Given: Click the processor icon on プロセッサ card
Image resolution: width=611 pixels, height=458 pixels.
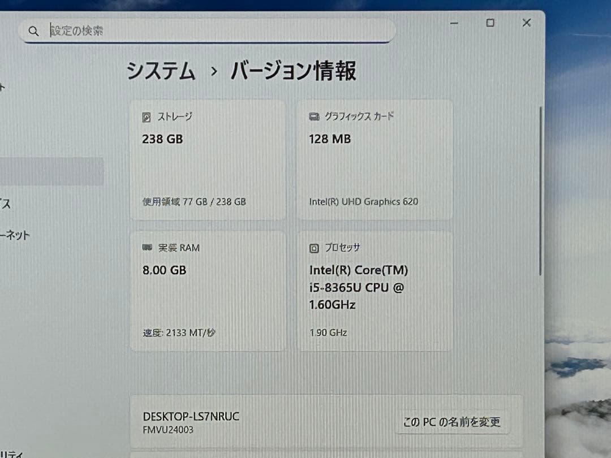Looking at the screenshot, I should [x=315, y=247].
